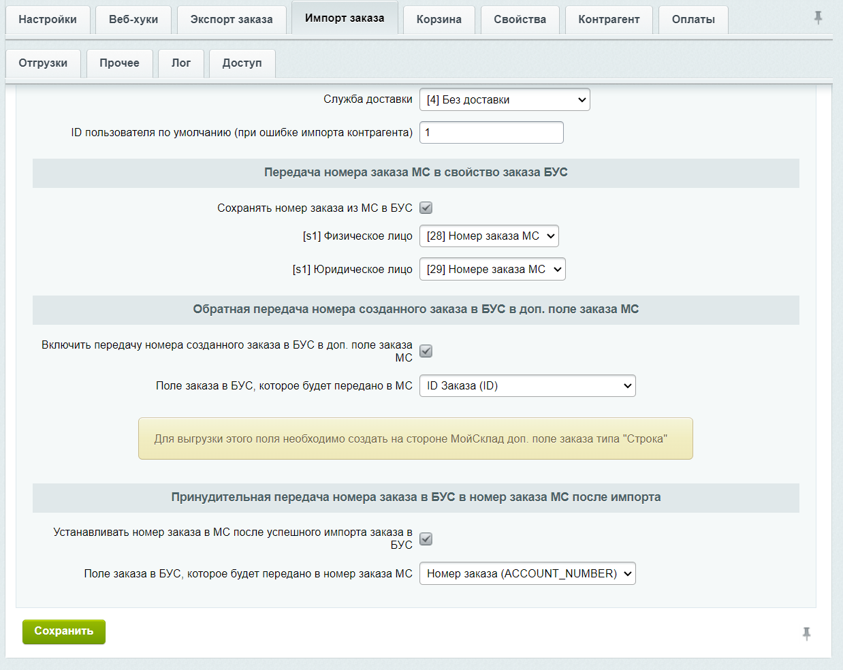Go to the Экспорт заказа tab

coord(232,20)
